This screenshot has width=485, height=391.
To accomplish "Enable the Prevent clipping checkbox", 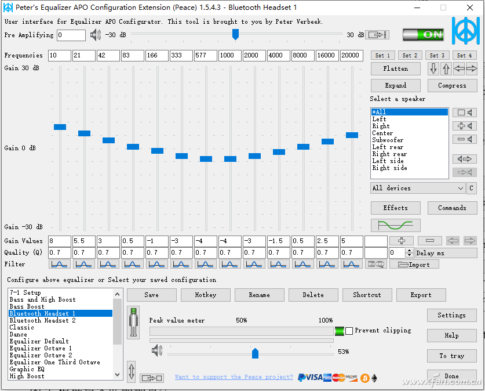I will (349, 331).
